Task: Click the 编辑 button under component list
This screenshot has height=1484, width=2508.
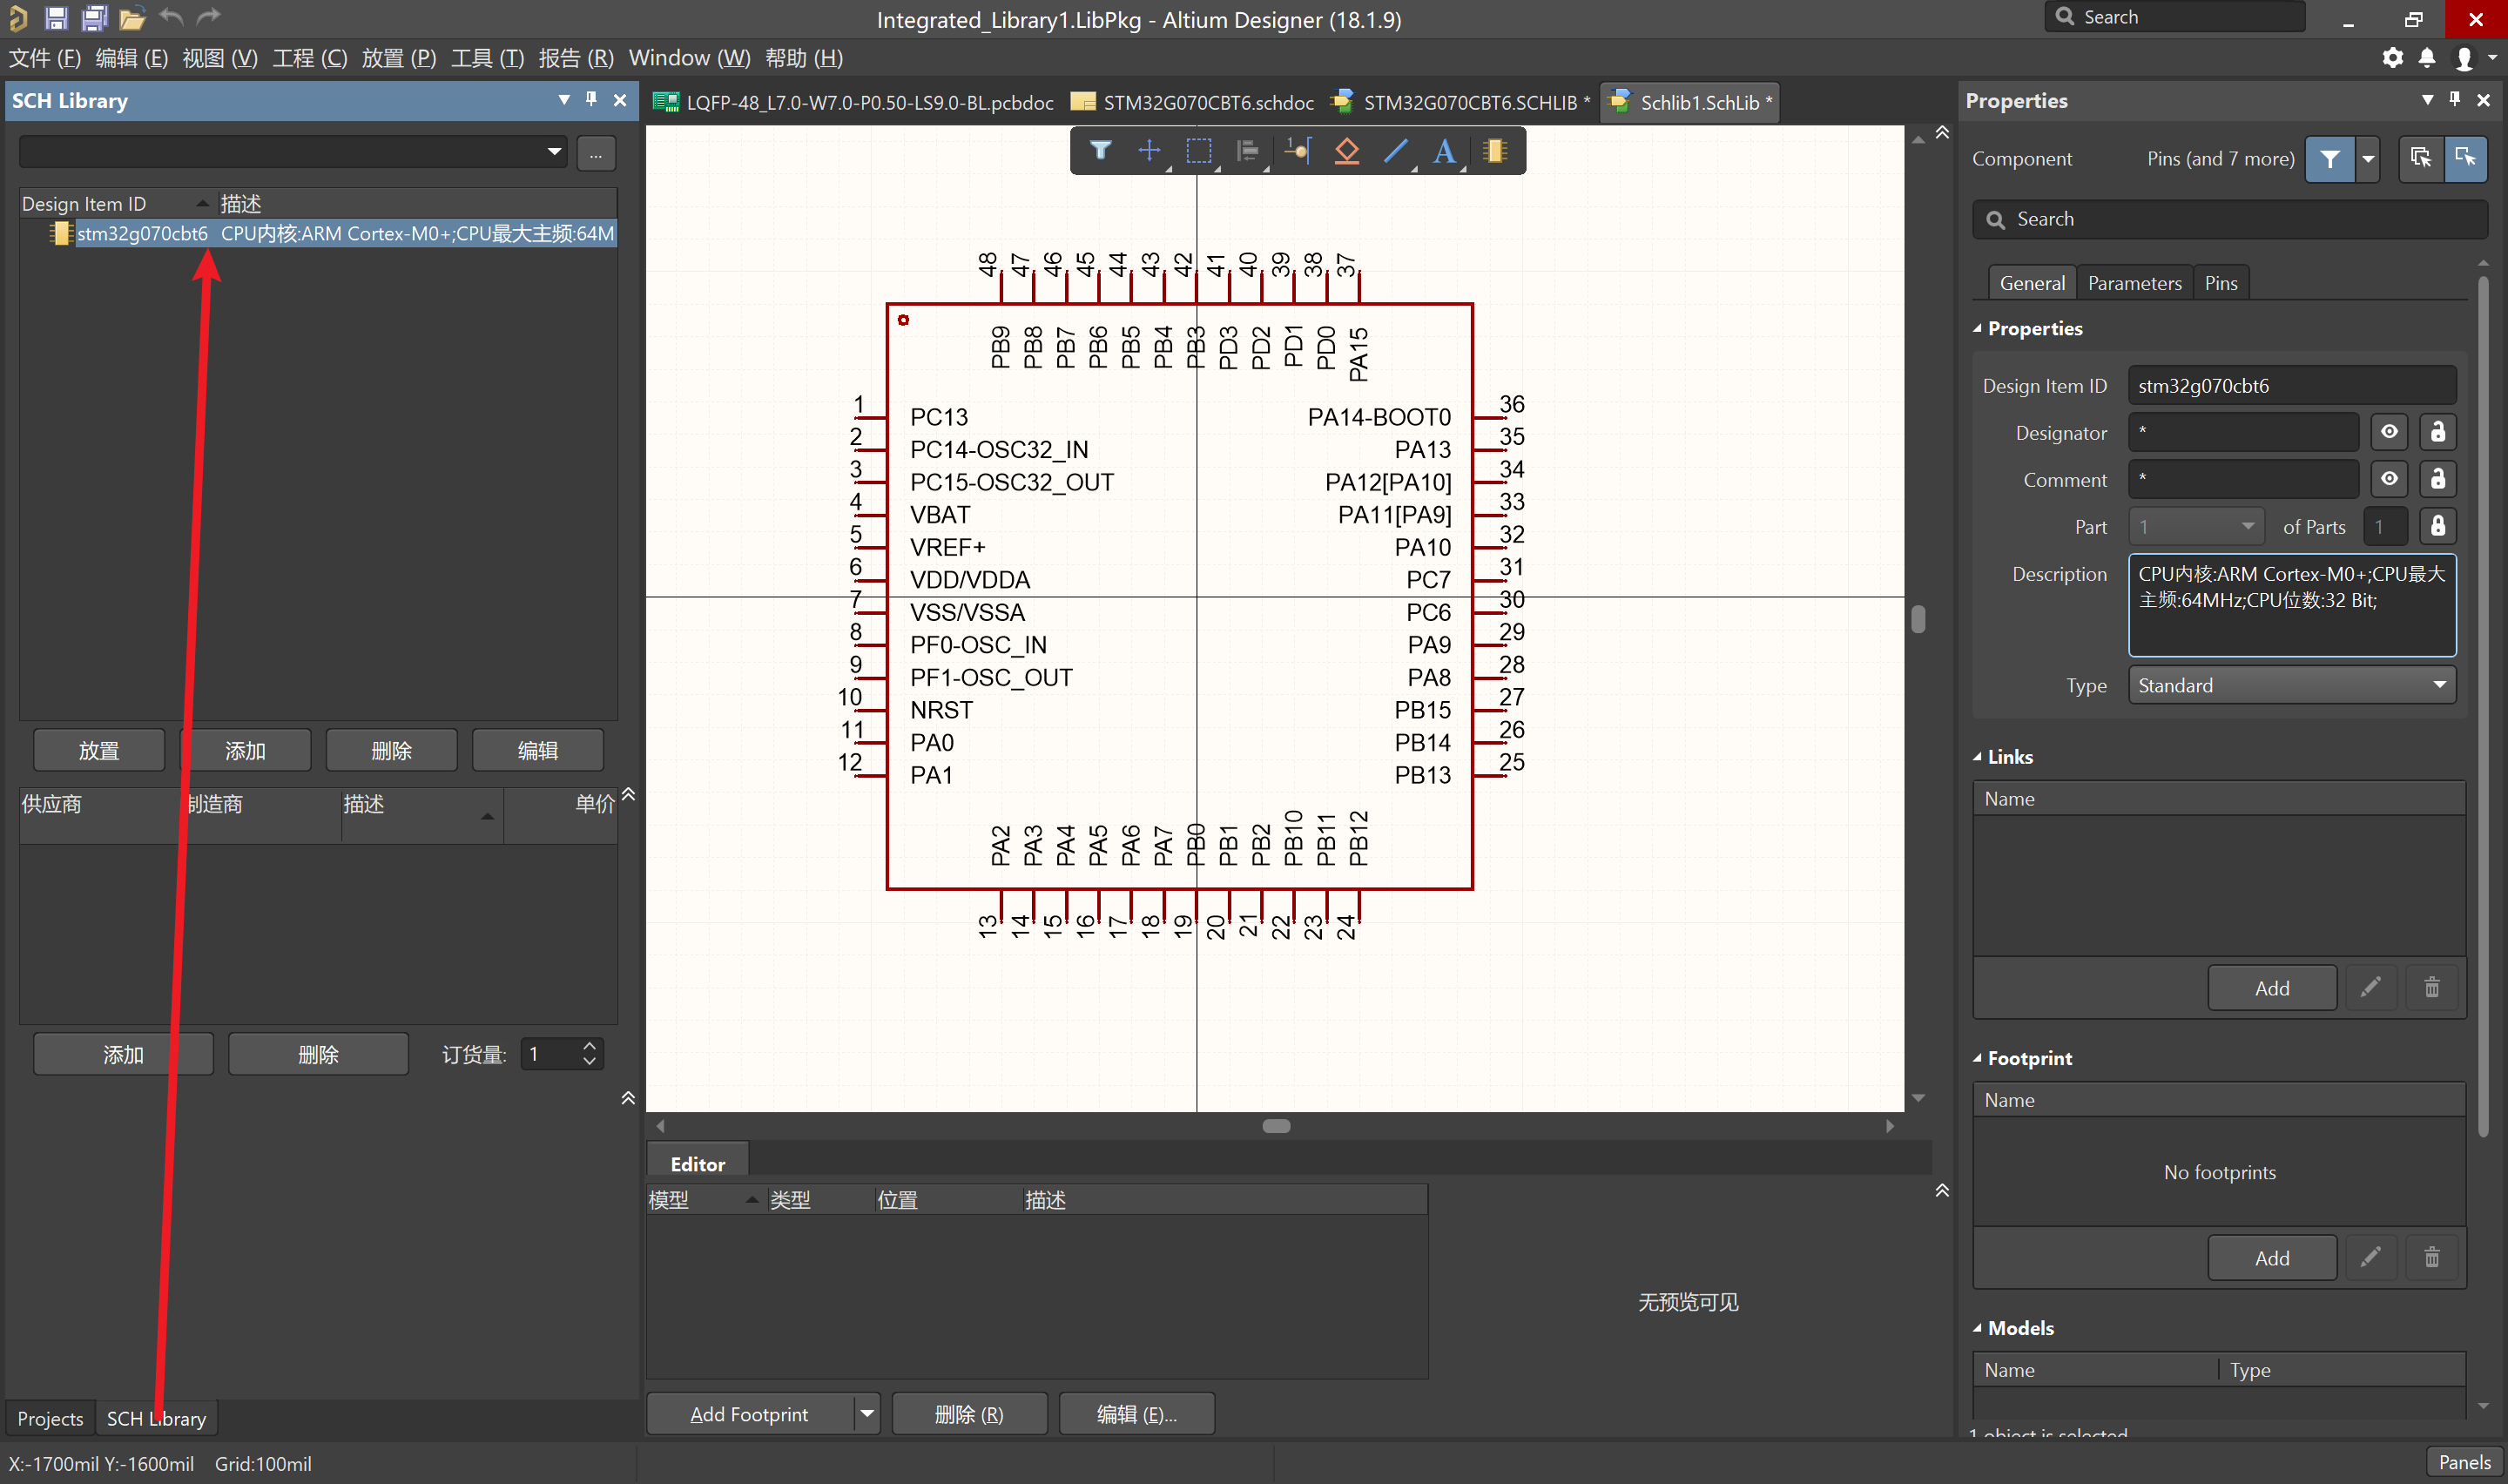Action: coord(538,750)
